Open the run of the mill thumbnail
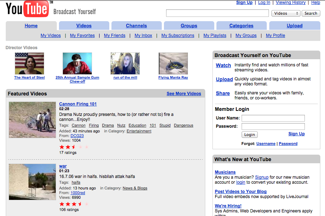325x216 pixels. (125, 64)
